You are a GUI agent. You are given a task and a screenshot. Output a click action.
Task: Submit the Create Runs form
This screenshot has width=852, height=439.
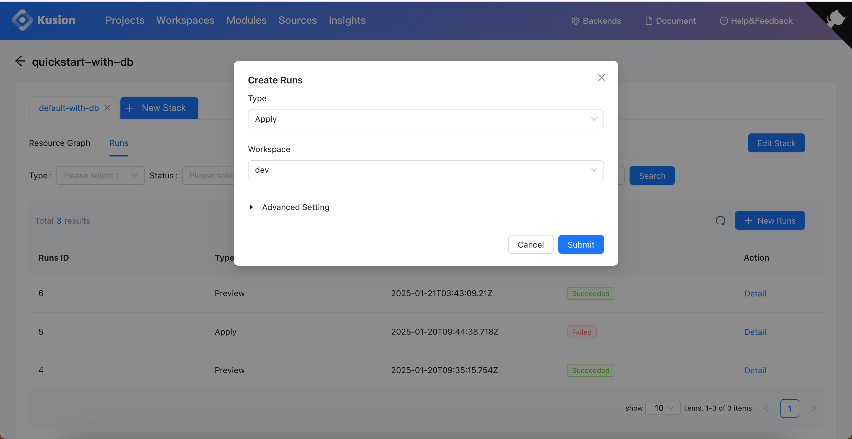point(581,244)
